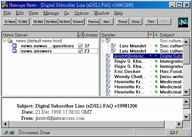Image resolution: width=192 pixels, height=137 pixels.
Task: Click the Re:Mail reply button
Action: click(x=38, y=22)
